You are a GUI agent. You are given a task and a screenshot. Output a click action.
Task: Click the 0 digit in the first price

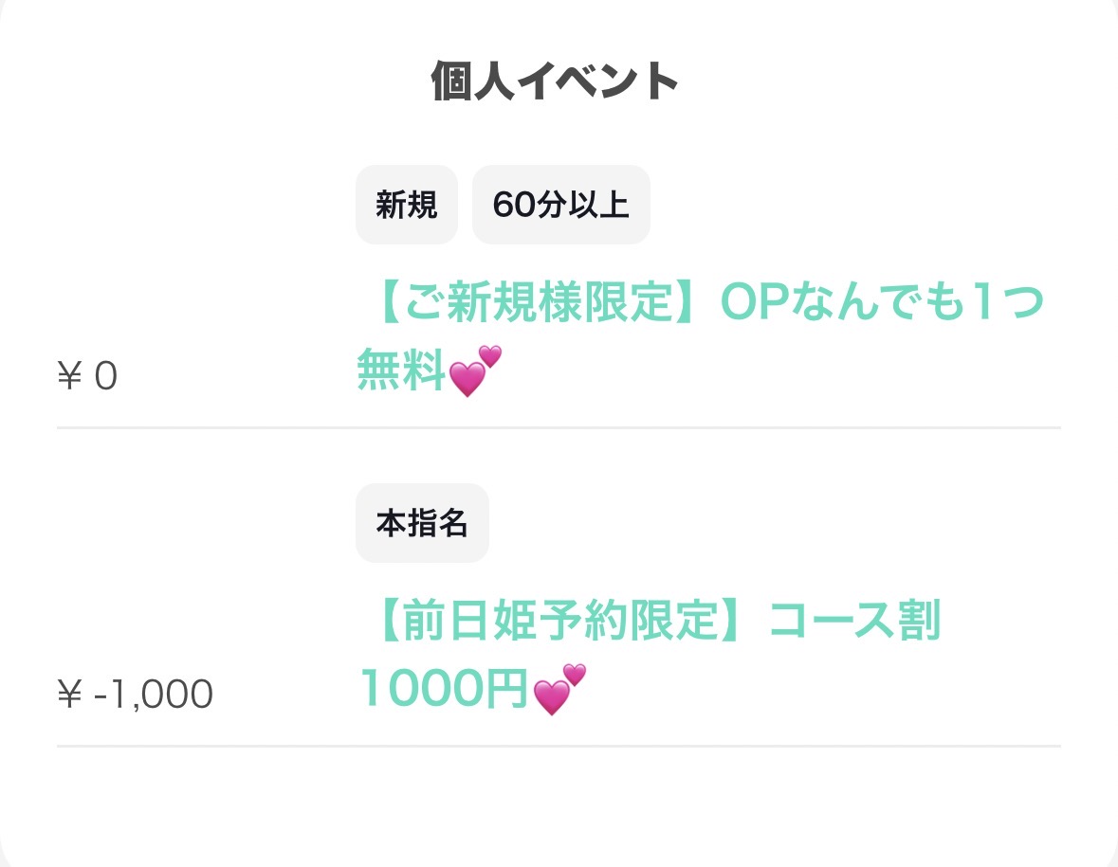(105, 377)
